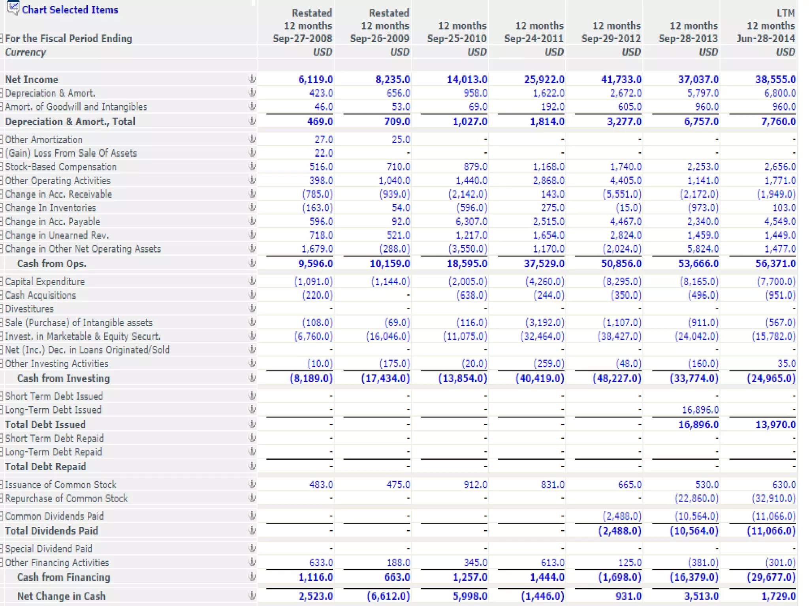Click anchor icon beside Common Dividends Paid
This screenshot has height=606, width=809.
point(252,516)
